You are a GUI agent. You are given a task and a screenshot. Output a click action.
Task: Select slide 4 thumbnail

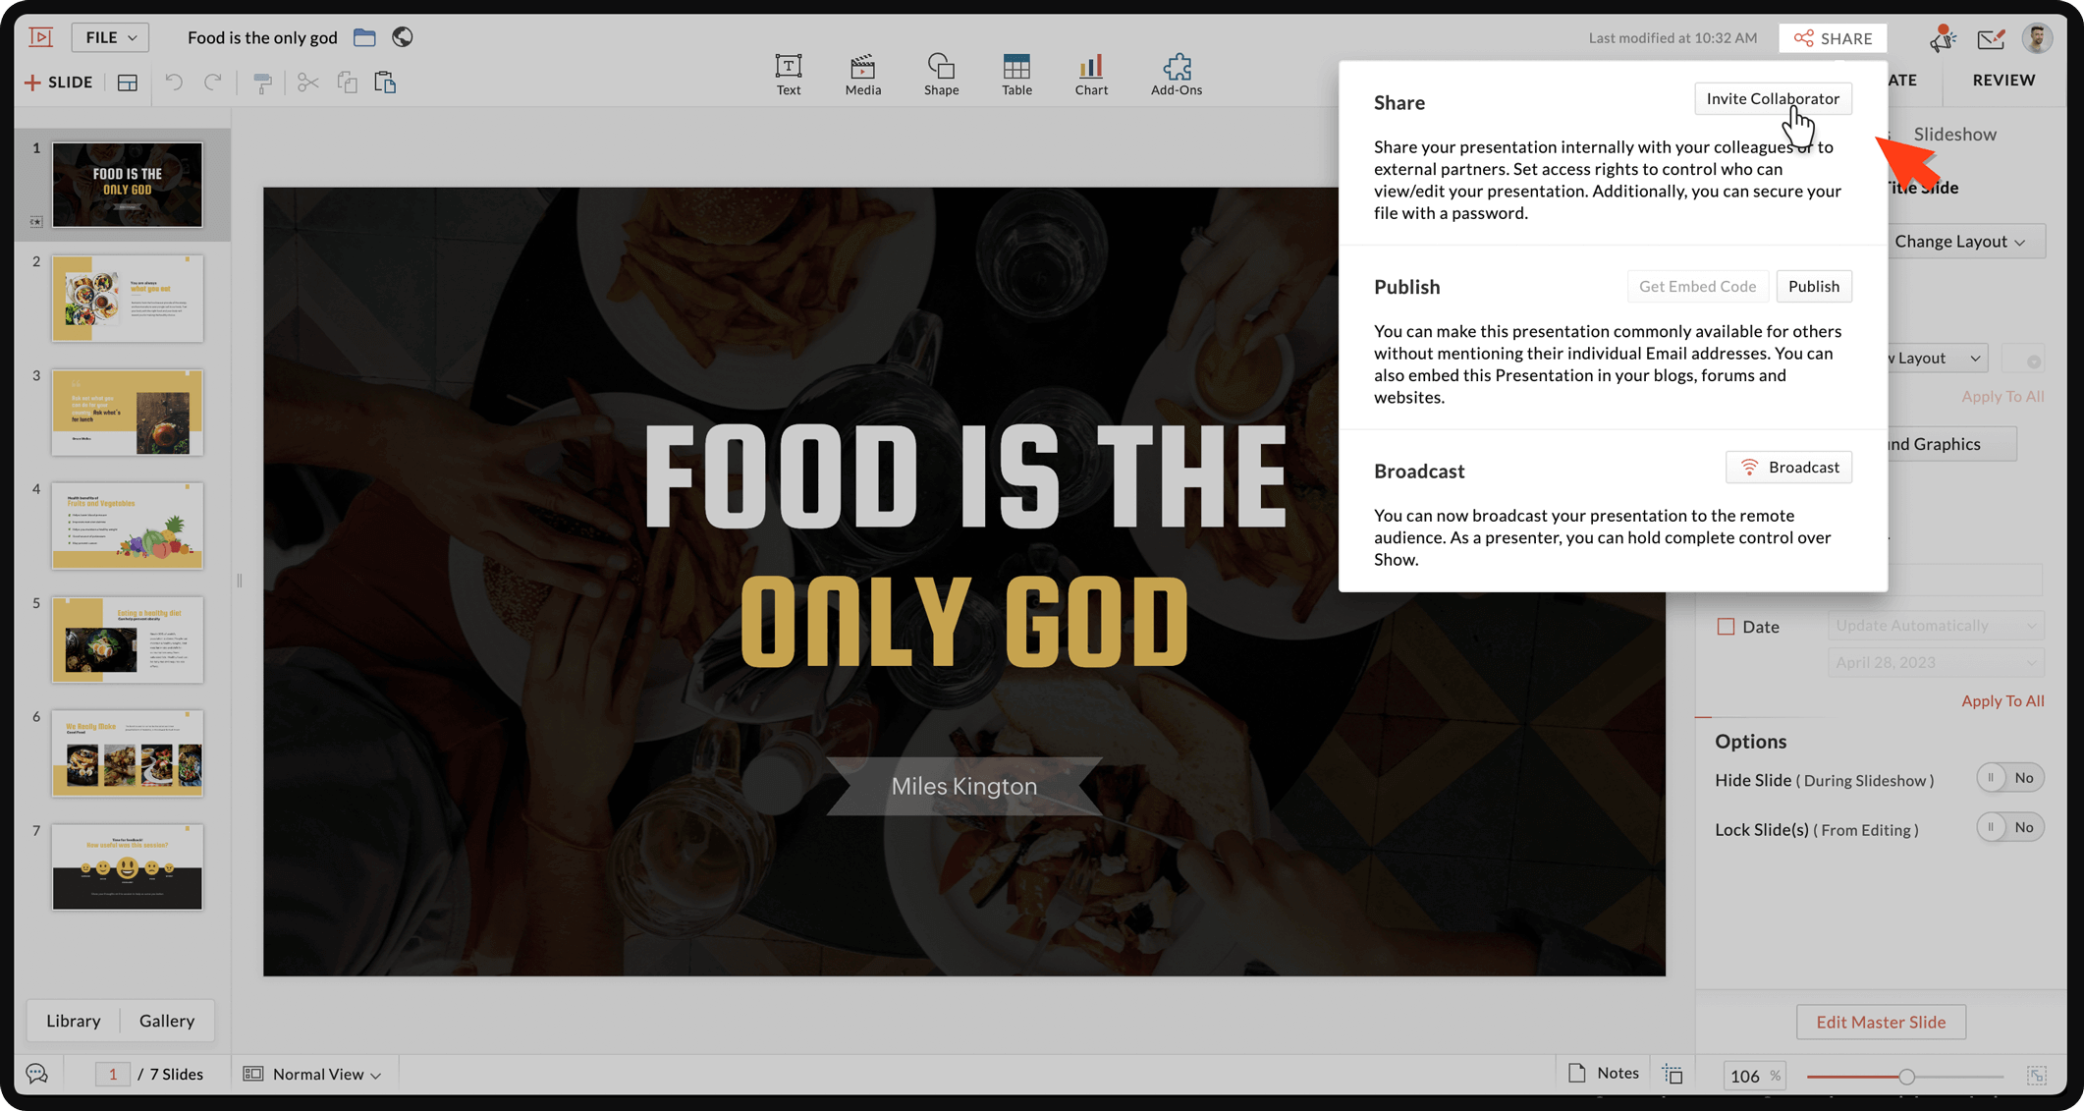tap(128, 526)
